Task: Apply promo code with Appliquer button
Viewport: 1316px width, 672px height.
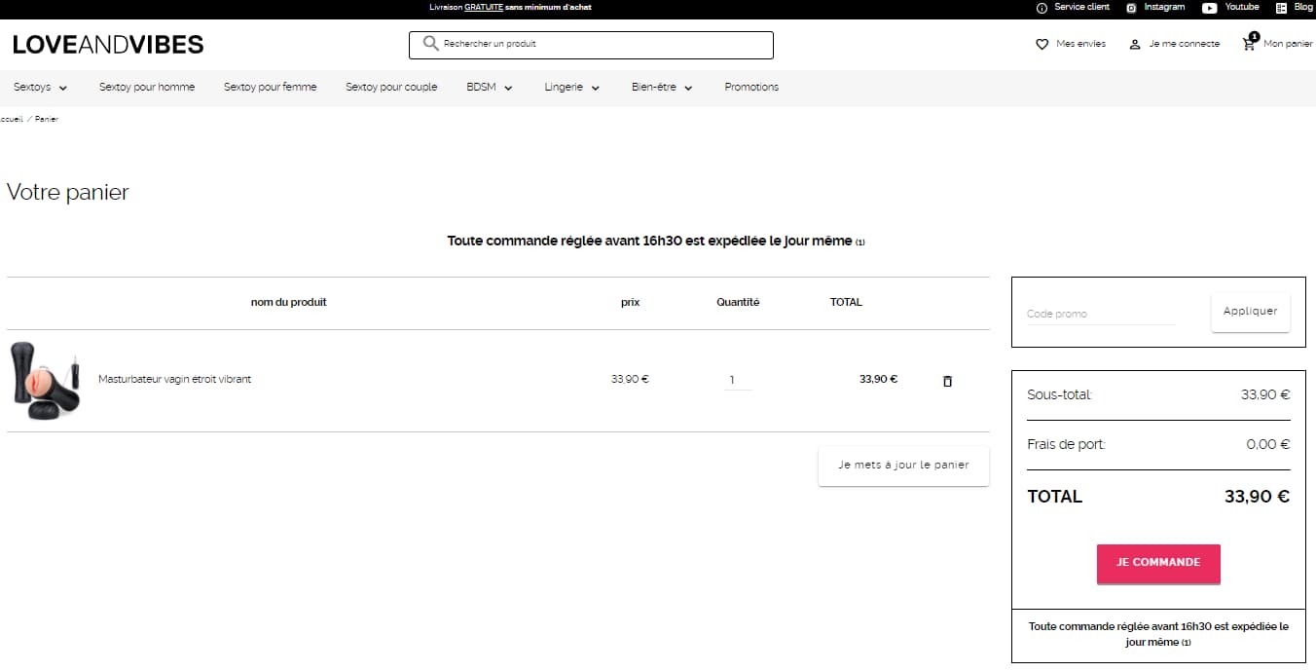Action: pos(1250,312)
